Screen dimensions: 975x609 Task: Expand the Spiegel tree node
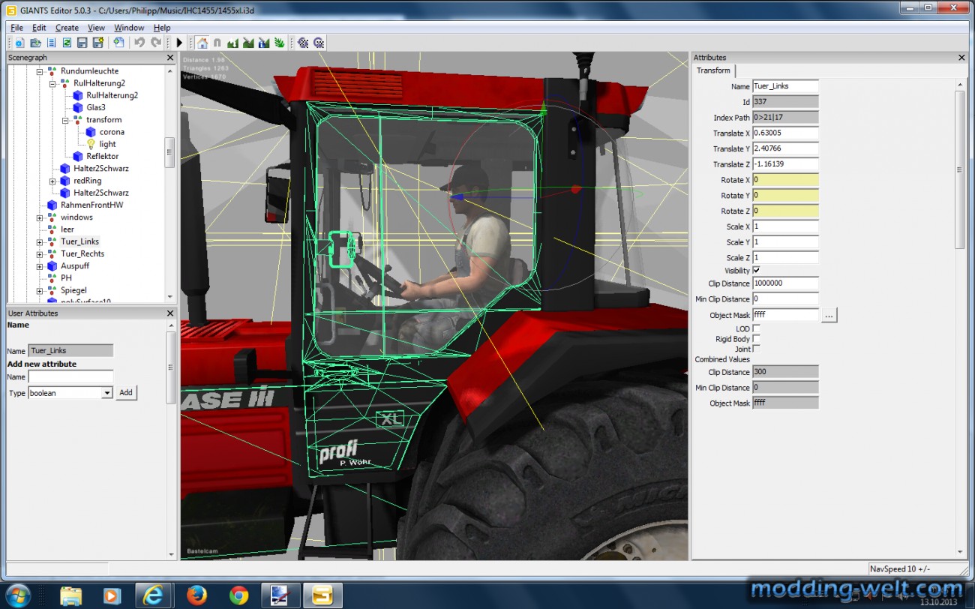[40, 290]
